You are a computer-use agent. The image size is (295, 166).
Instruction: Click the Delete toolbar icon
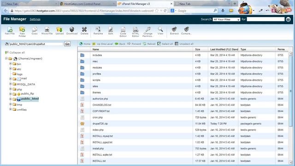[84, 31]
